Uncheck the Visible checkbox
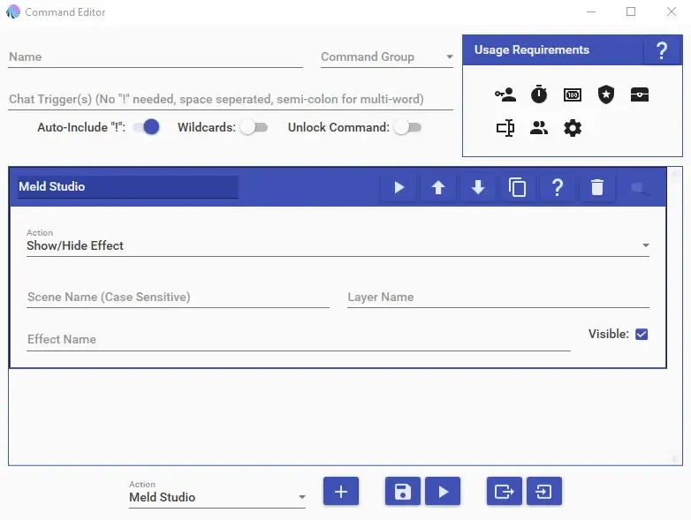 pos(642,334)
